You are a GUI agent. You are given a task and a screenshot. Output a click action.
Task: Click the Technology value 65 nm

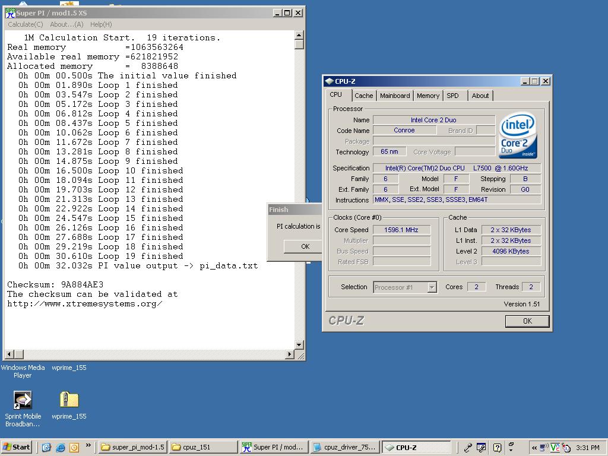pos(389,151)
